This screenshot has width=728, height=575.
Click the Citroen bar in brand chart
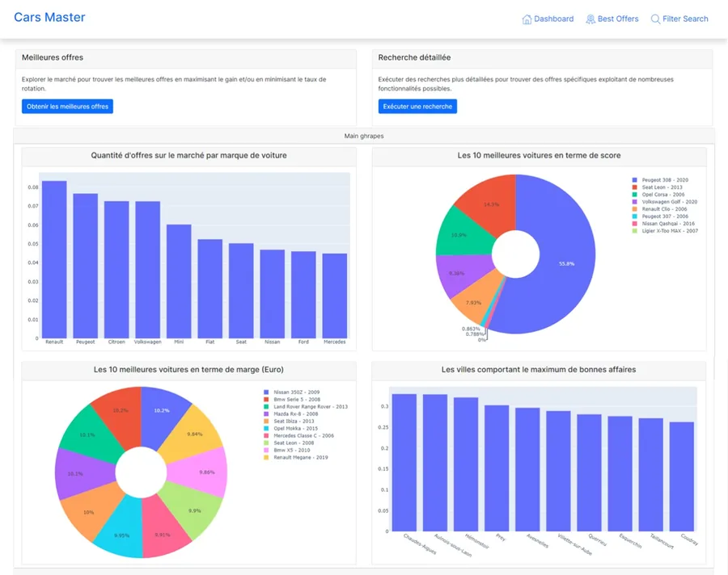pyautogui.click(x=116, y=270)
